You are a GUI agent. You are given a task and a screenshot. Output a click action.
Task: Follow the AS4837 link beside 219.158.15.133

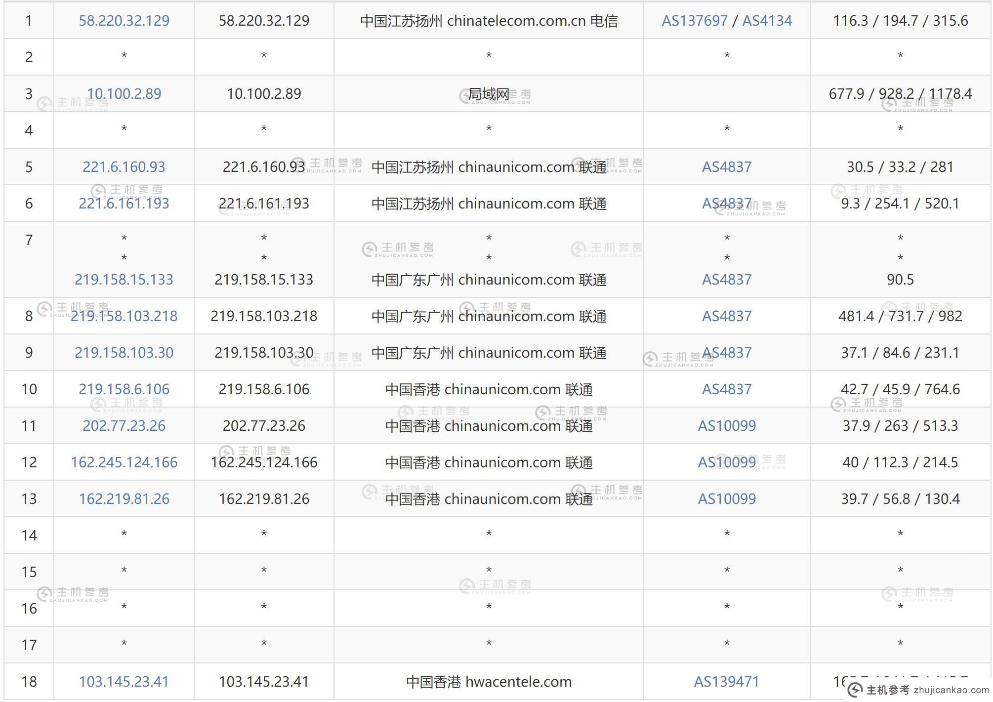pyautogui.click(x=727, y=280)
